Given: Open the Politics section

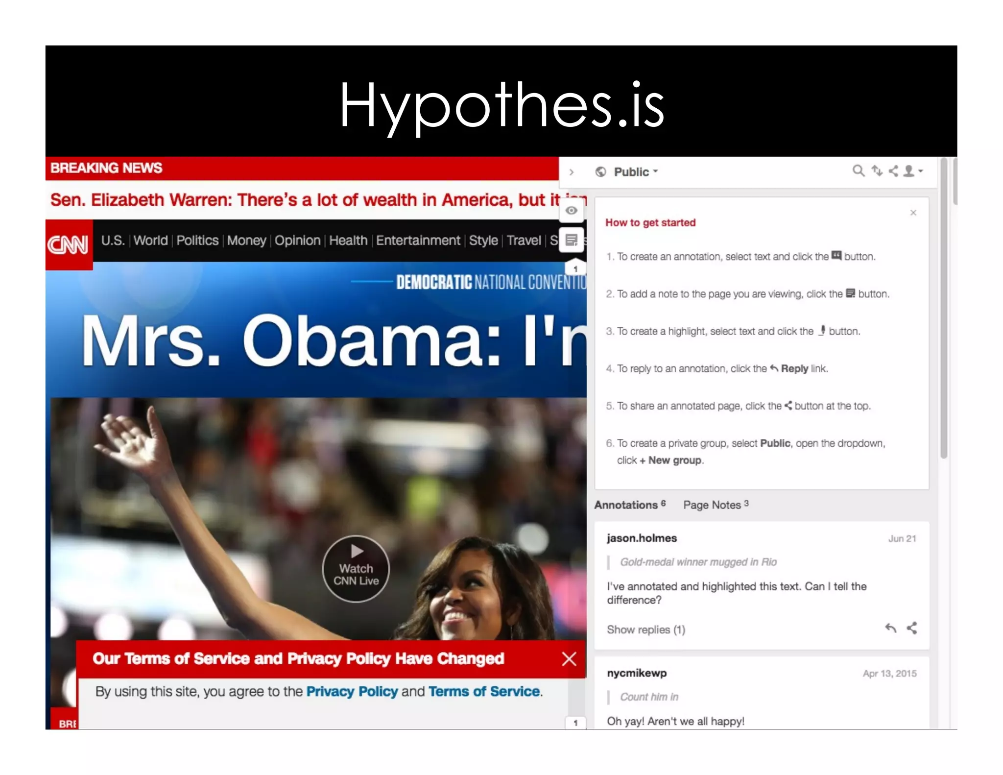Looking at the screenshot, I should 197,241.
